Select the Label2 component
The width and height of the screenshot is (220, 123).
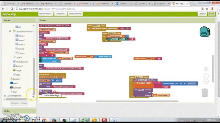coord(20,49)
